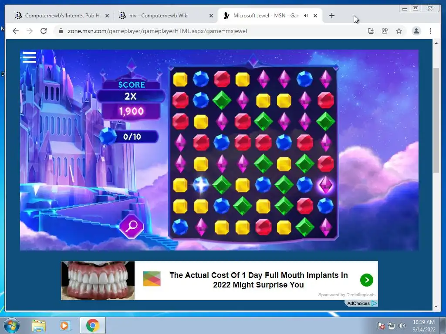
Task: Minimize the Chrome window
Action: (x=405, y=9)
